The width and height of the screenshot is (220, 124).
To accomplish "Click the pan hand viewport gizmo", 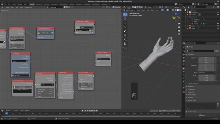I will click(x=179, y=27).
